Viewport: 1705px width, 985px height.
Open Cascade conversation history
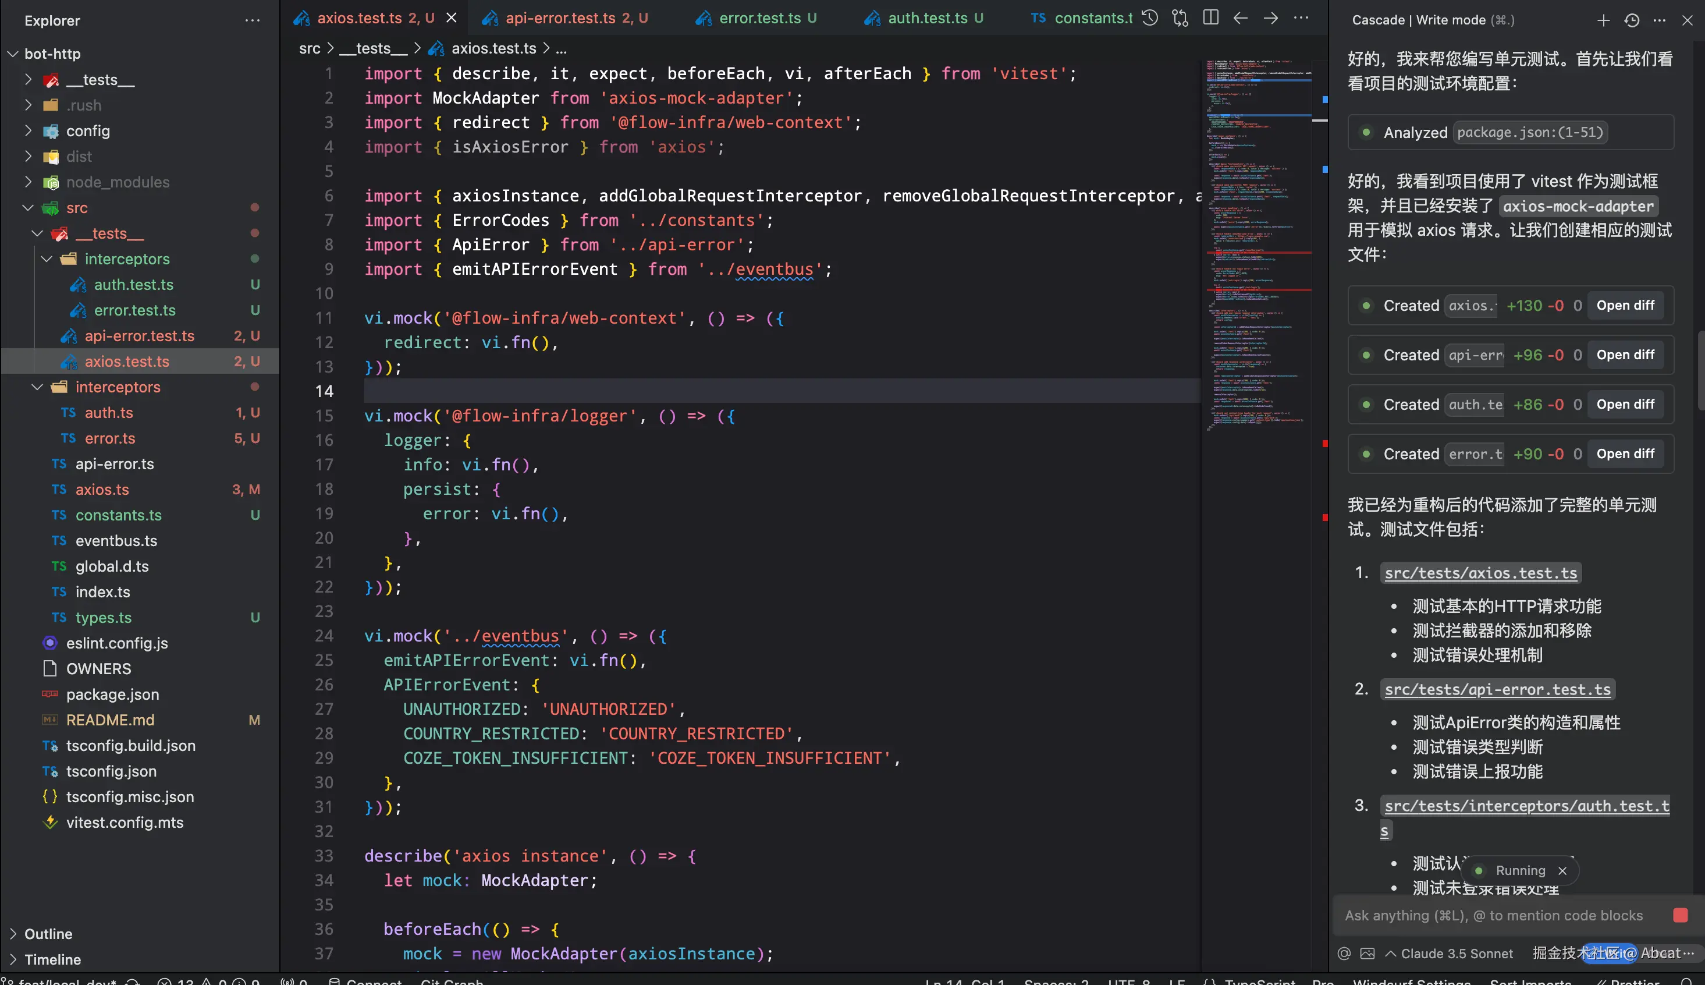tap(1631, 20)
